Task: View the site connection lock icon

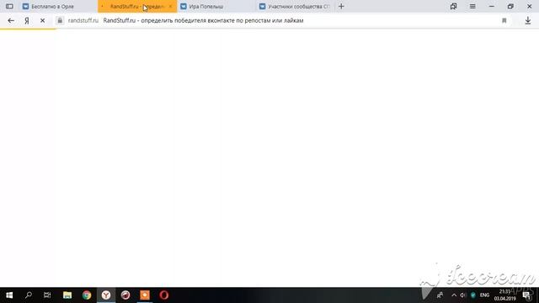Action: 60,20
